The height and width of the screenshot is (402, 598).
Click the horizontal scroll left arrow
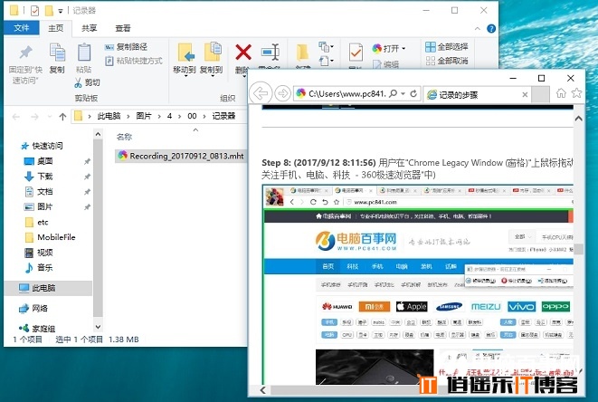(x=263, y=390)
